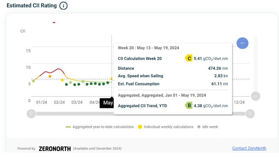The image size is (279, 159).
Task: Click the vertical zoom slider handle
Action: (256, 96)
